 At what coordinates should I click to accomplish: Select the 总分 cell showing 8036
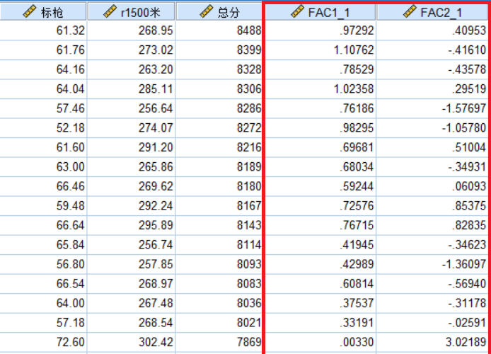pyautogui.click(x=219, y=303)
